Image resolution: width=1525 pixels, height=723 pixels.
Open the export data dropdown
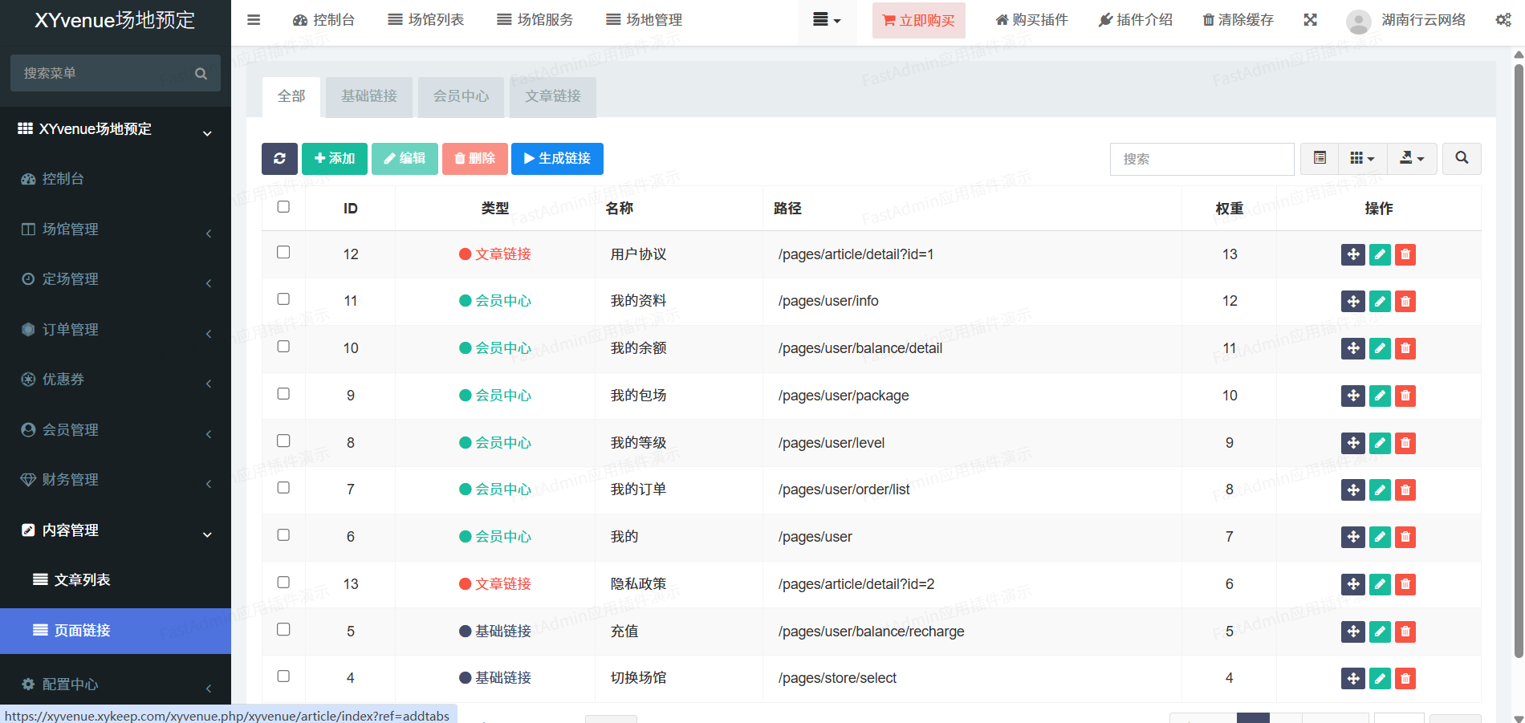1412,159
